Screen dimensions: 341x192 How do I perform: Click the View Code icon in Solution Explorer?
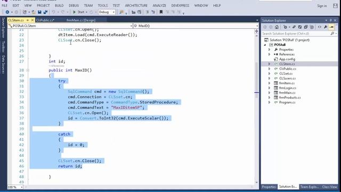coord(320,27)
